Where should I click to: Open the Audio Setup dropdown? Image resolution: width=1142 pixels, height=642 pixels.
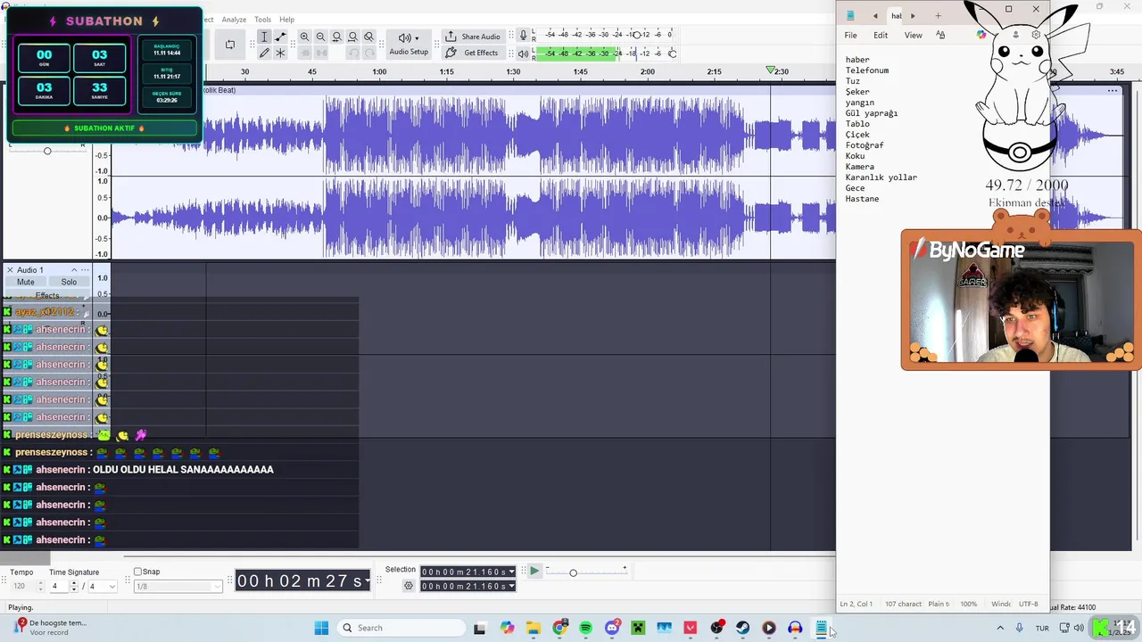tap(409, 44)
